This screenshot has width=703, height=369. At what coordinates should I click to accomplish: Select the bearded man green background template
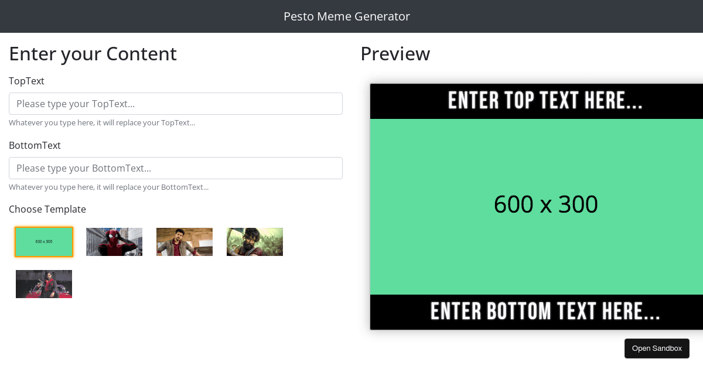pyautogui.click(x=255, y=242)
